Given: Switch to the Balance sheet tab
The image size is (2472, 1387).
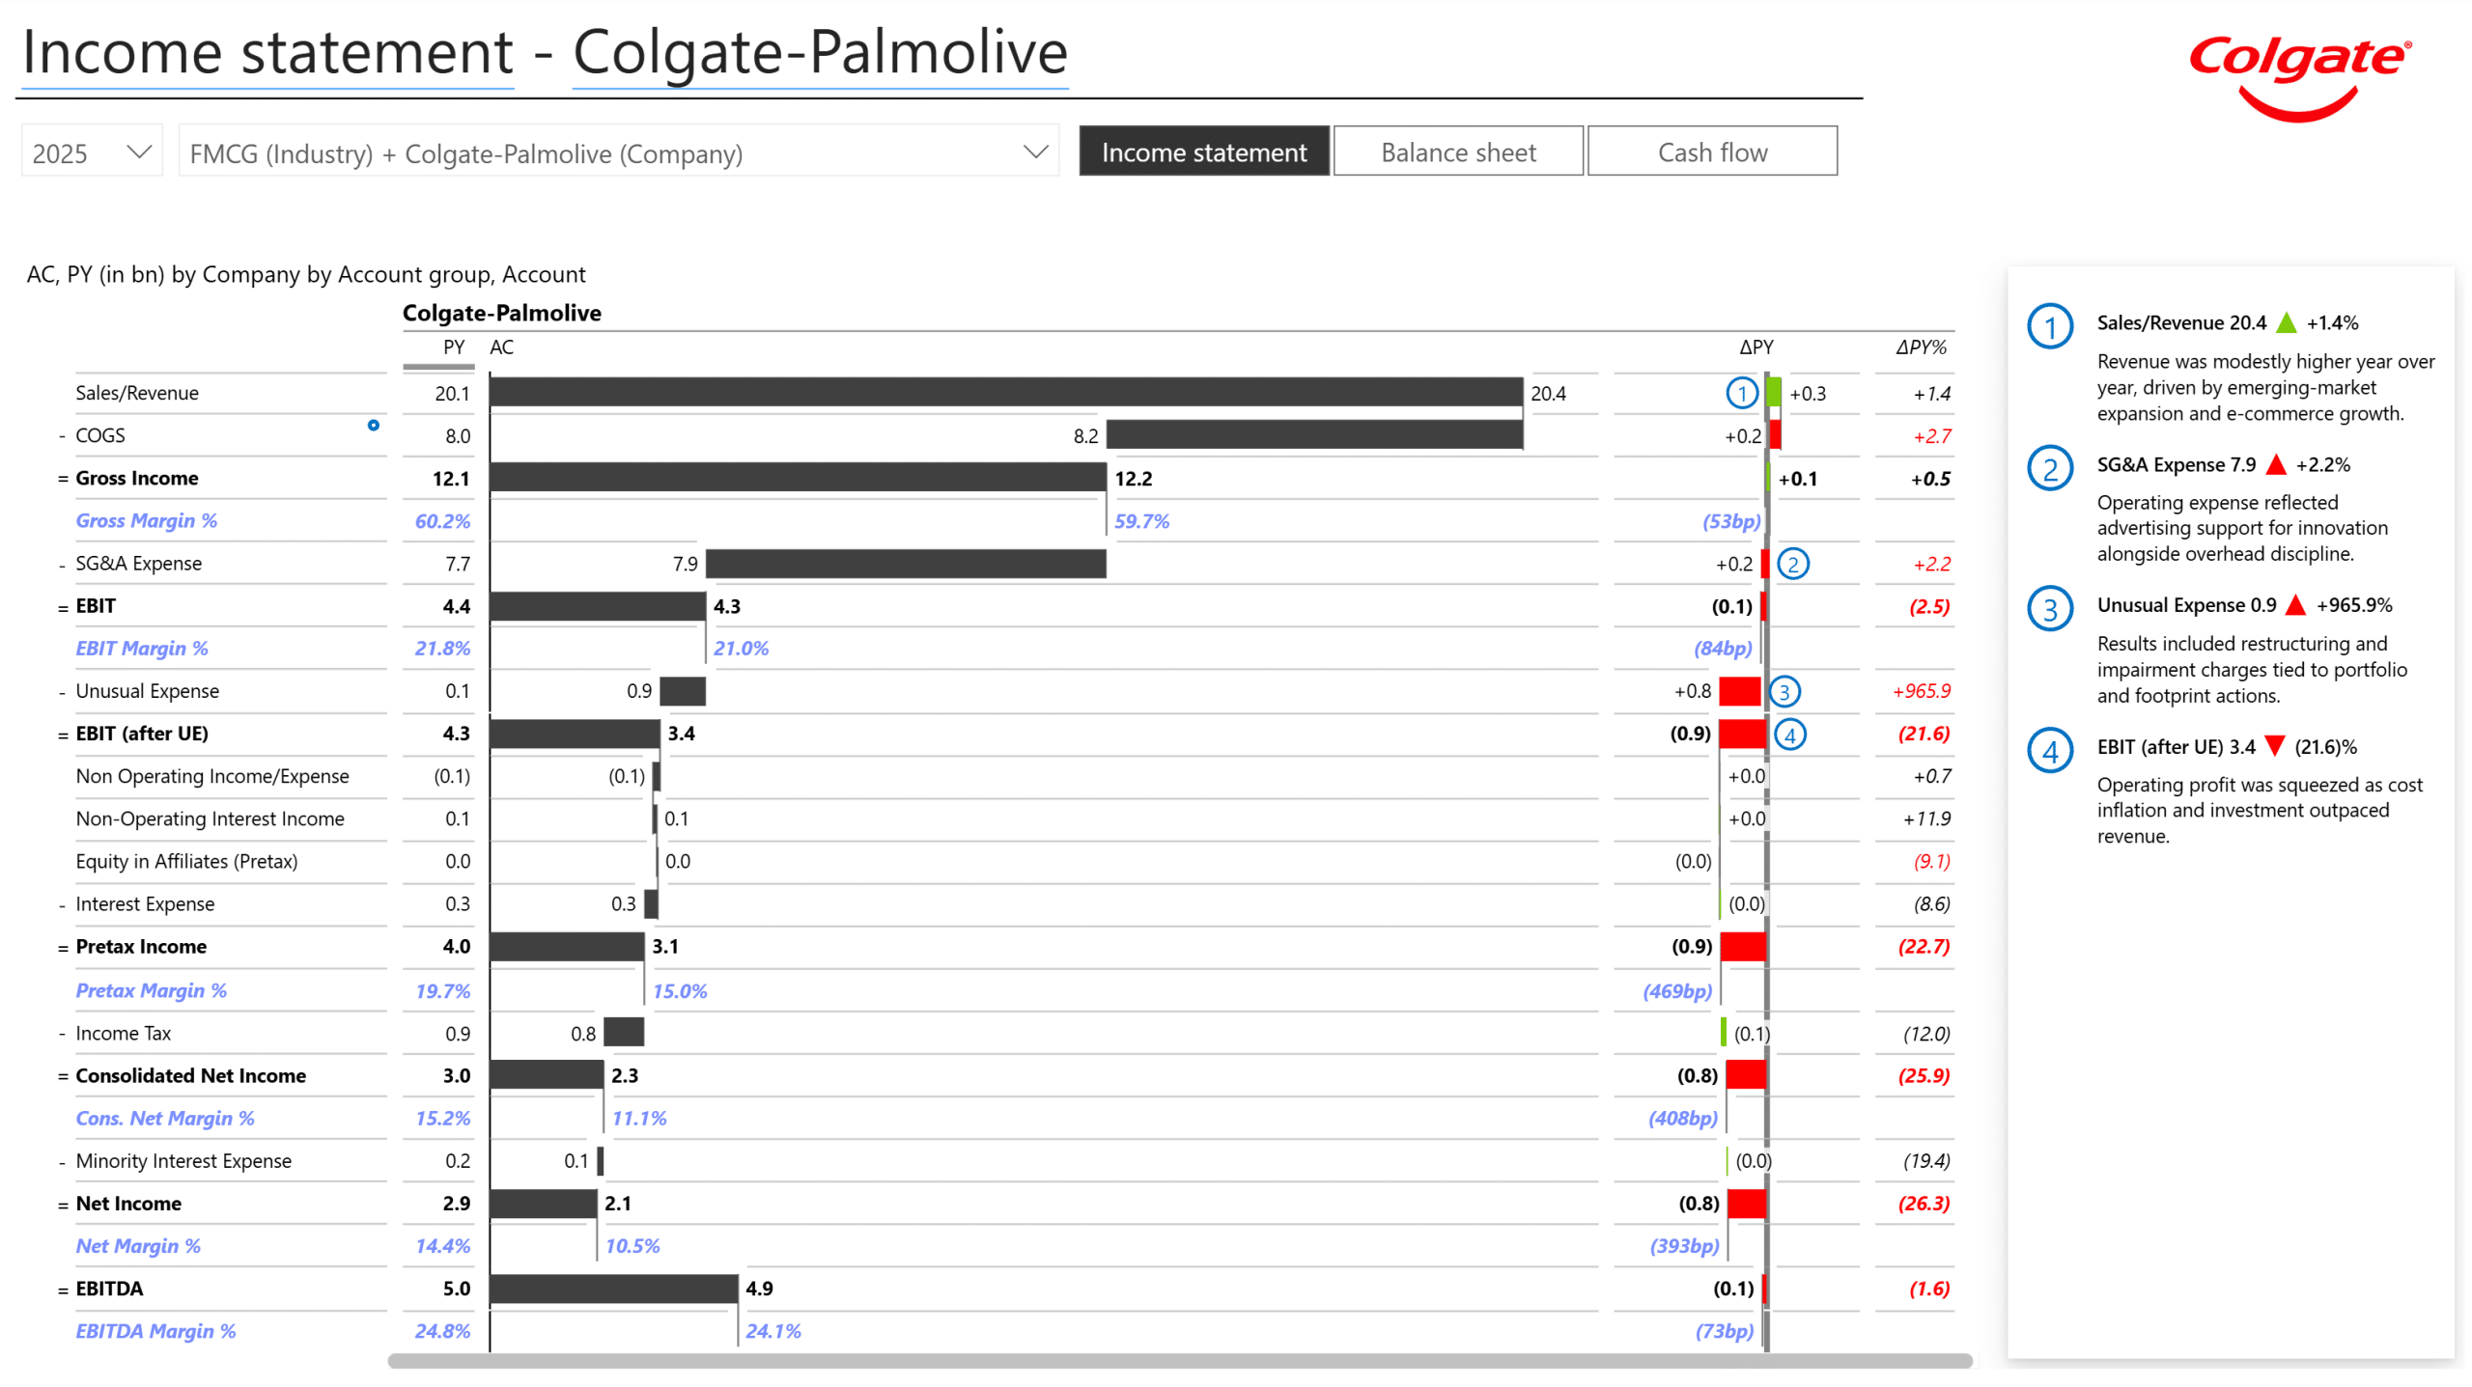Looking at the screenshot, I should (x=1457, y=152).
